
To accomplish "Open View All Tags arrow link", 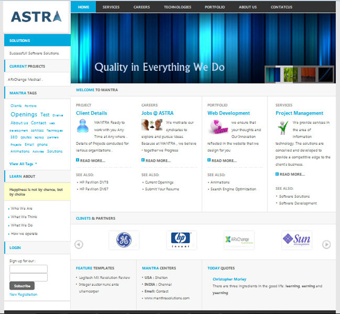I will 23,164.
